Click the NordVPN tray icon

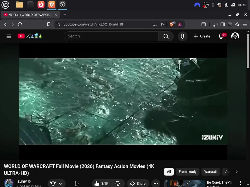pyautogui.click(x=197, y=5)
